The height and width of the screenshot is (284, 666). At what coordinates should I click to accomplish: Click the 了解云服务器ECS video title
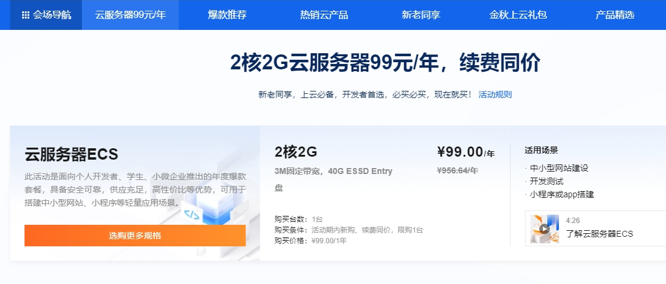[599, 234]
